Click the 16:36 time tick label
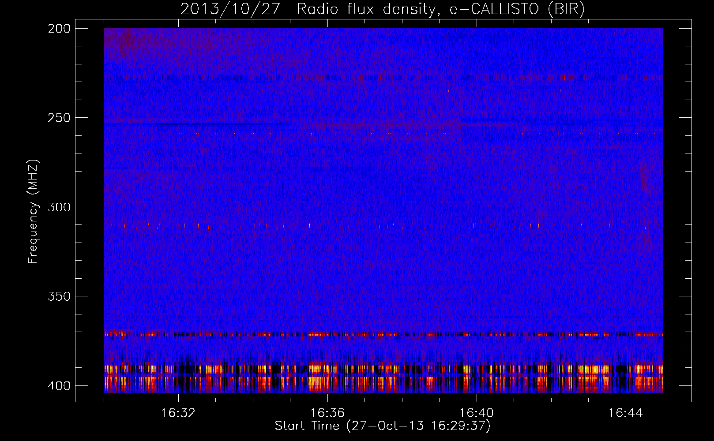 click(x=327, y=413)
